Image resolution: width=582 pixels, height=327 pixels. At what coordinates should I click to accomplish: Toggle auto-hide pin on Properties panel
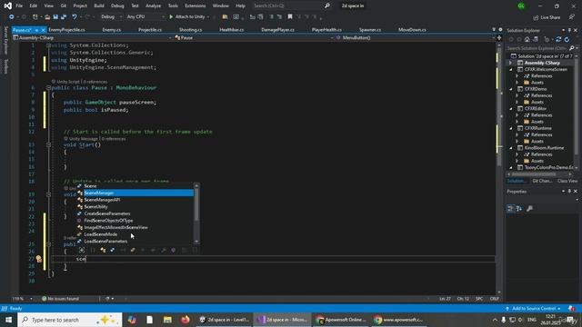coord(569,192)
